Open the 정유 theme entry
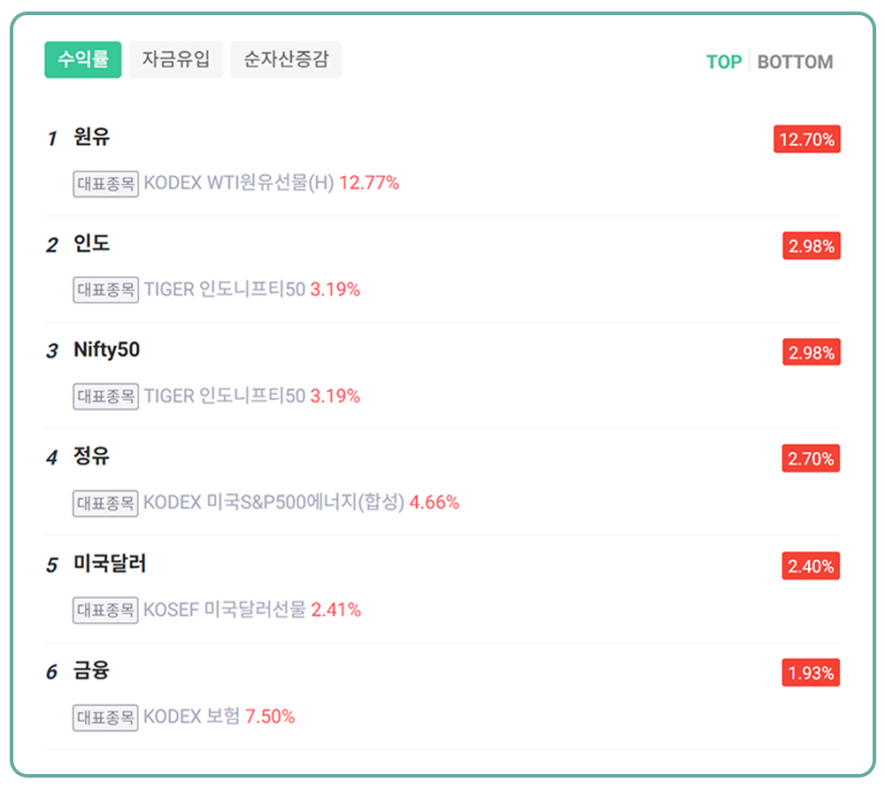The height and width of the screenshot is (790, 885). pyautogui.click(x=92, y=456)
